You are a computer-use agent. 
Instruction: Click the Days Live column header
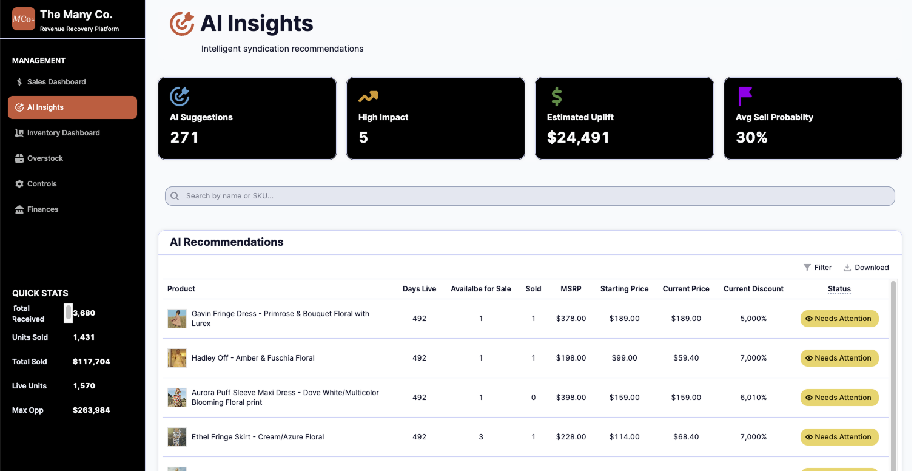(x=419, y=289)
